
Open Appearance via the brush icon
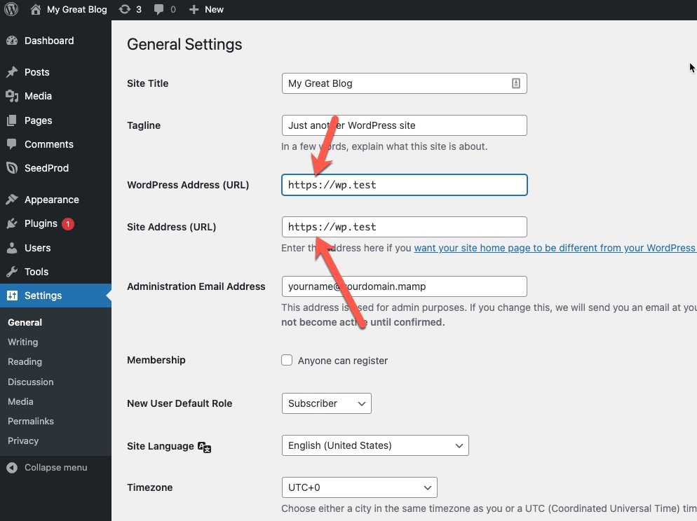pos(13,199)
